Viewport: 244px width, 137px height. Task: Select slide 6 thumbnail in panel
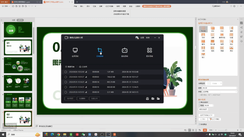pyautogui.click(x=18, y=101)
